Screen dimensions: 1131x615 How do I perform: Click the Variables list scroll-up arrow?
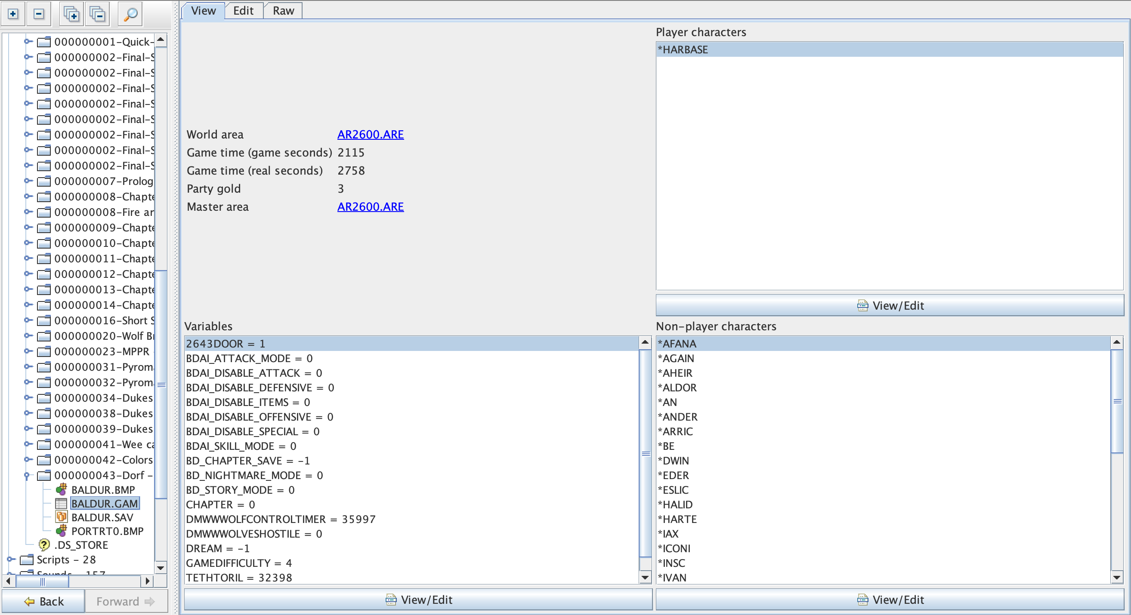coord(645,343)
